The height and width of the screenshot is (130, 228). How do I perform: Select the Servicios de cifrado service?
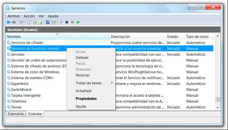pyautogui.click(x=27, y=43)
